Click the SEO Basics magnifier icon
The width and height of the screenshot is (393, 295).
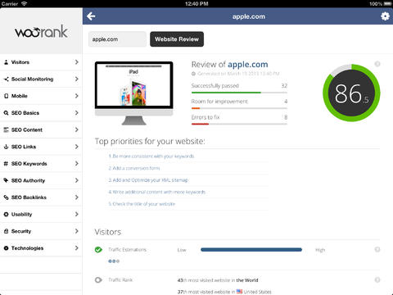coord(6,113)
